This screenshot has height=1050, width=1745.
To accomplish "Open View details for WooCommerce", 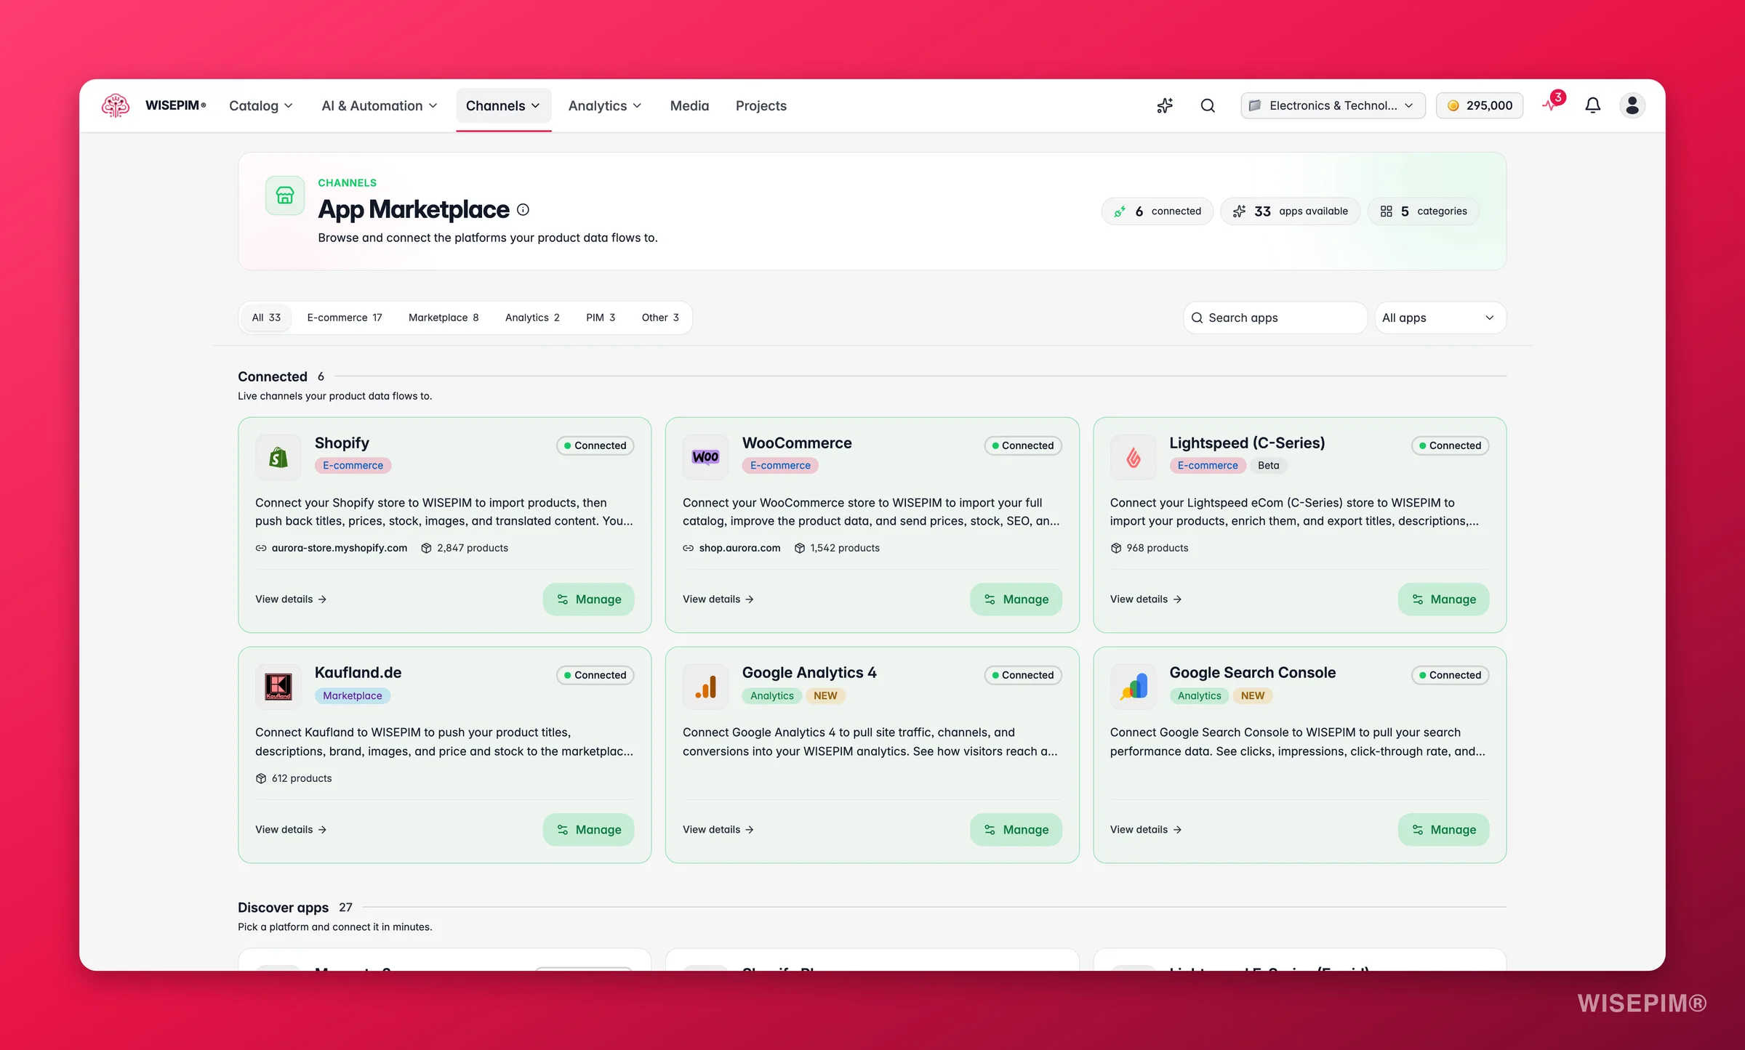I will click(x=718, y=599).
